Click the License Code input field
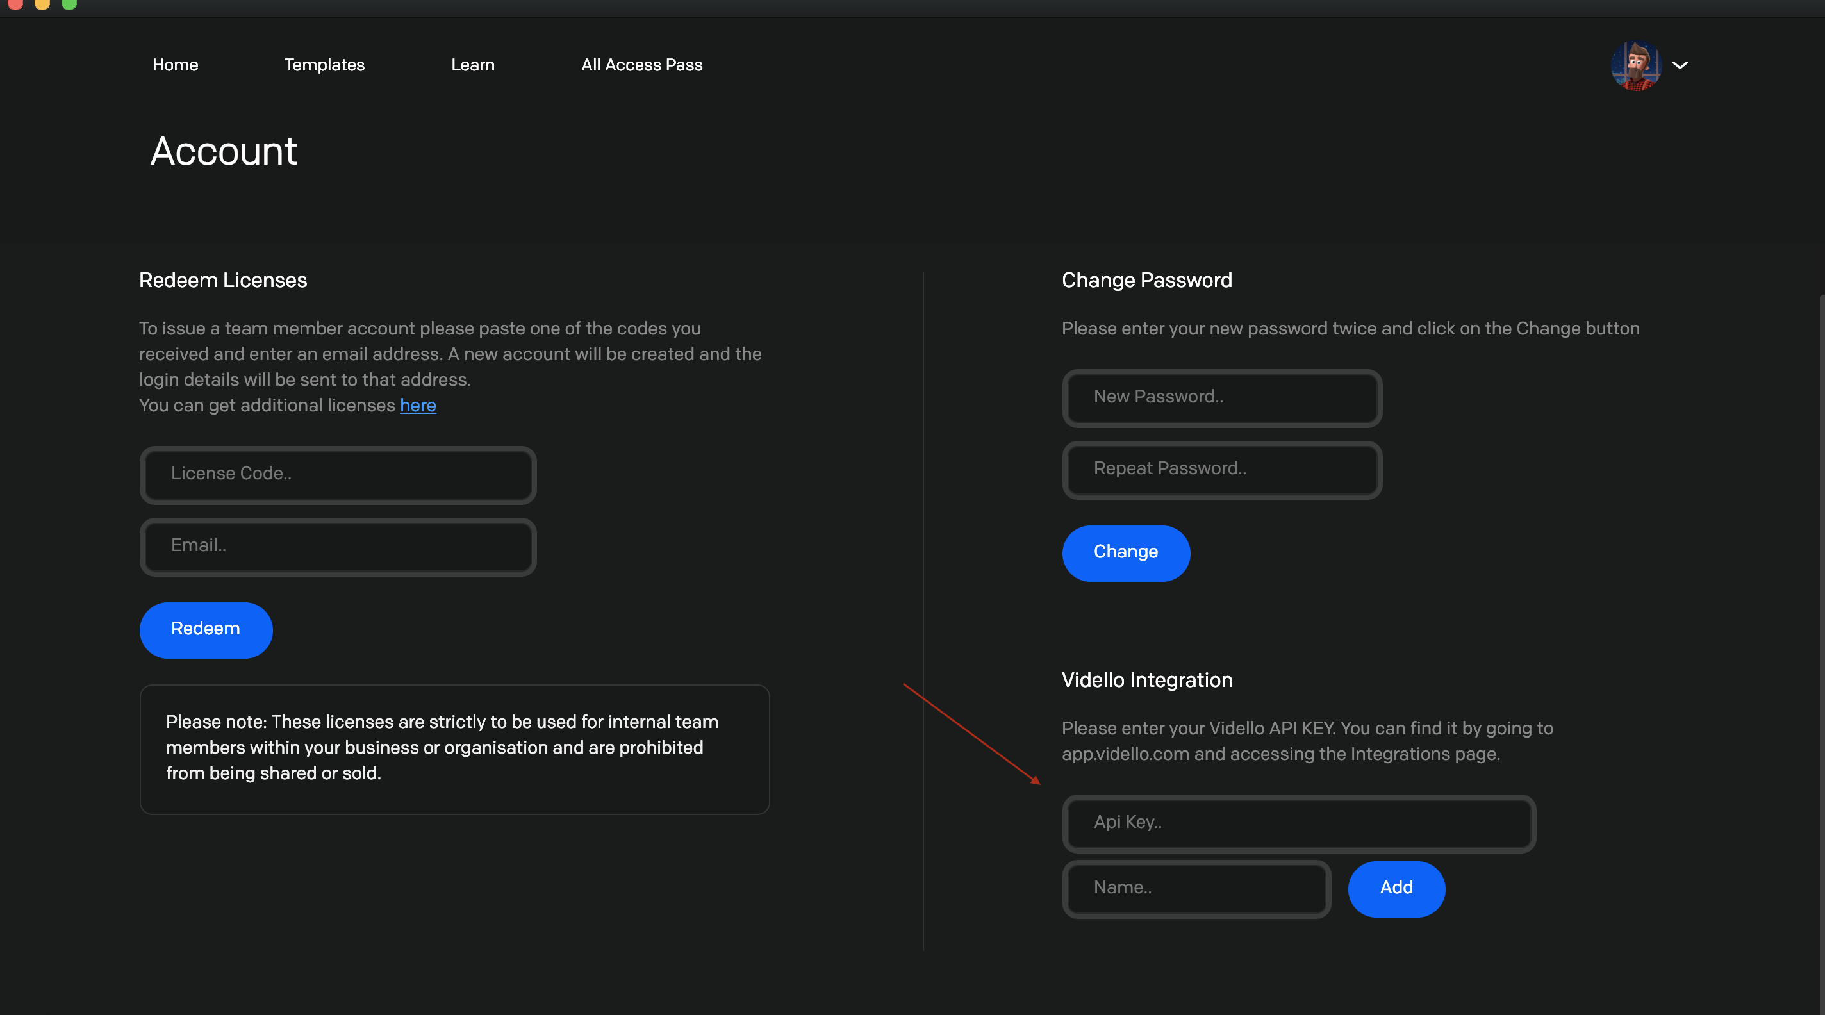 coord(338,475)
